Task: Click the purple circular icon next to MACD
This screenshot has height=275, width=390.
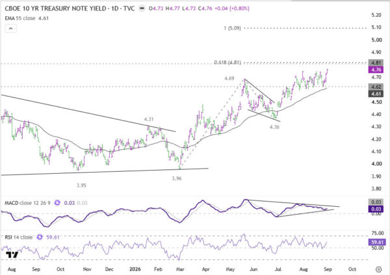Action: click(x=57, y=203)
